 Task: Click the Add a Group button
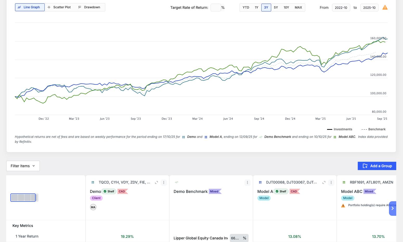click(x=377, y=166)
